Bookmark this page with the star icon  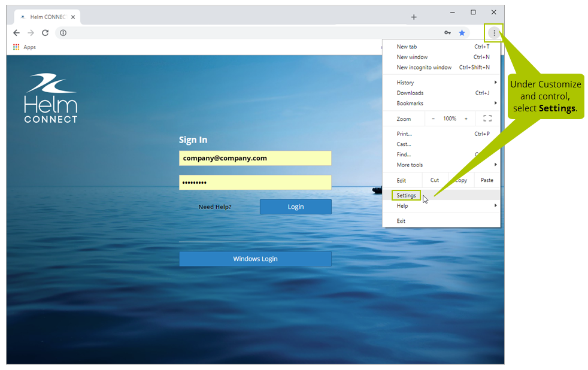pyautogui.click(x=462, y=33)
